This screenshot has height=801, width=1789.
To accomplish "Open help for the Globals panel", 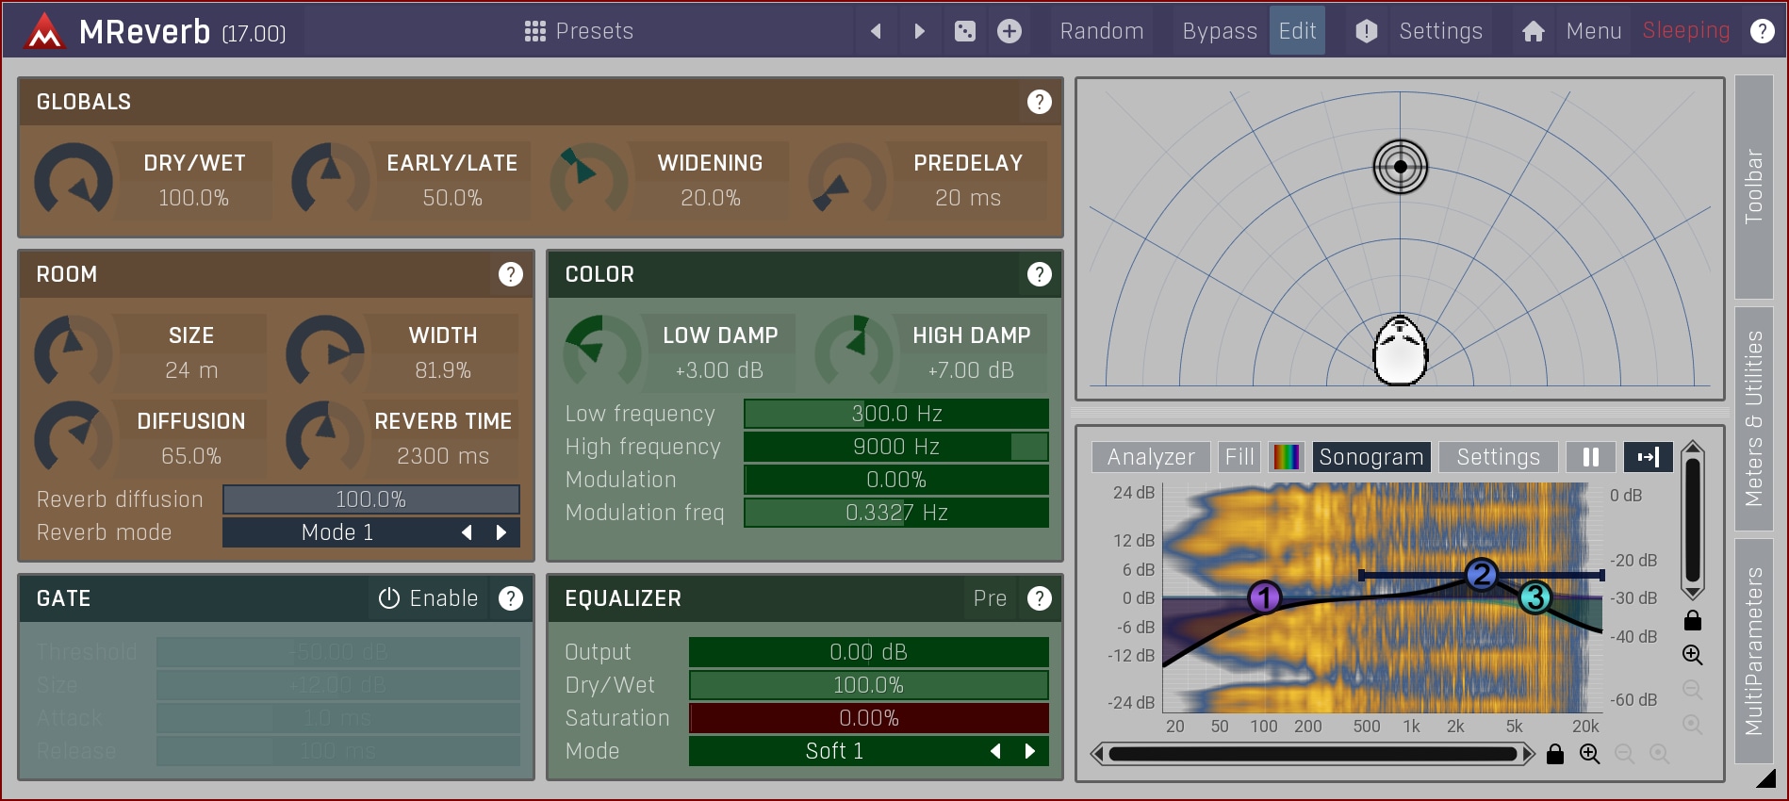I will (1039, 102).
